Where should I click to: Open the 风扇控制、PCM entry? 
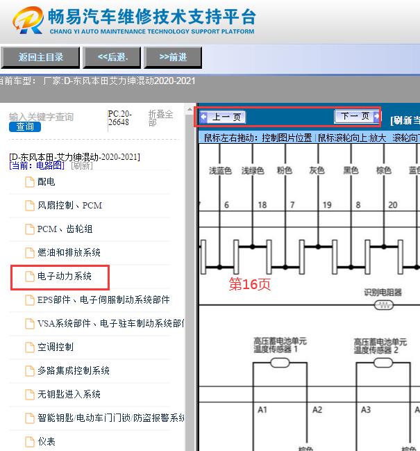click(x=70, y=206)
